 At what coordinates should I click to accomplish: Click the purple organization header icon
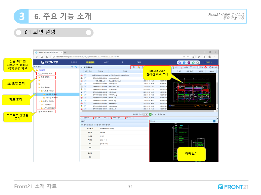(x=189, y=63)
